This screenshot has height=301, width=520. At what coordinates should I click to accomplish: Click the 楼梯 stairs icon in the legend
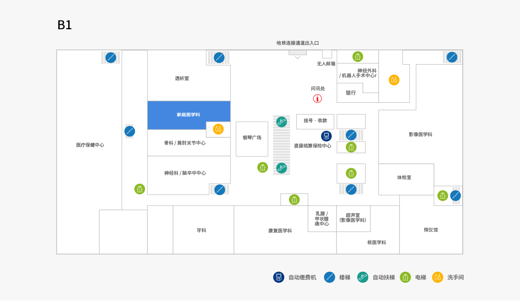pyautogui.click(x=330, y=277)
